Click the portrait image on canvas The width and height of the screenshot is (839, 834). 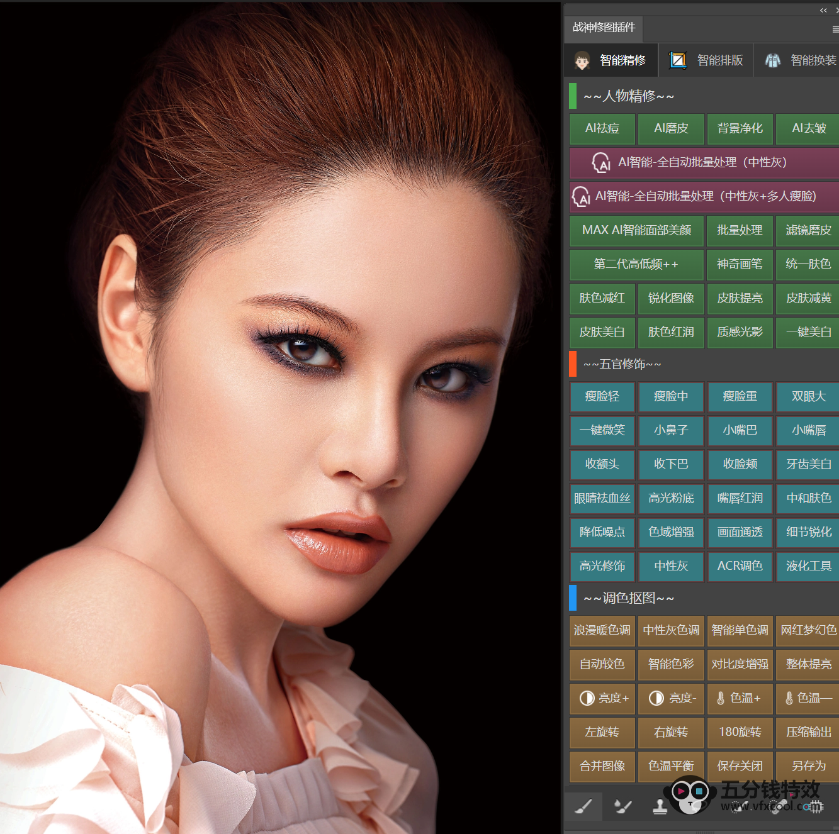click(280, 415)
